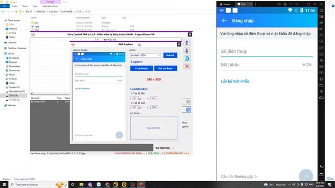Switch to emulator Home tab
The height and width of the screenshot is (188, 335).
tap(225, 4)
